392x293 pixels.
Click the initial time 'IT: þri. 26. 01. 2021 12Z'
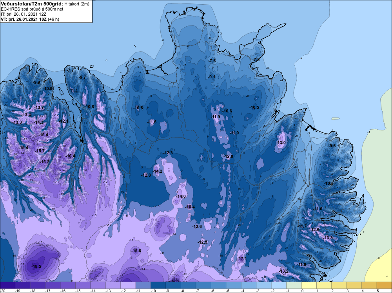coord(24,14)
